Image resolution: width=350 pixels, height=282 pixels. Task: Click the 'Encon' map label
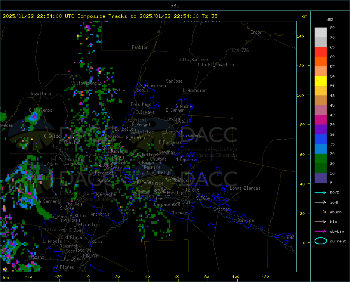pos(256,32)
